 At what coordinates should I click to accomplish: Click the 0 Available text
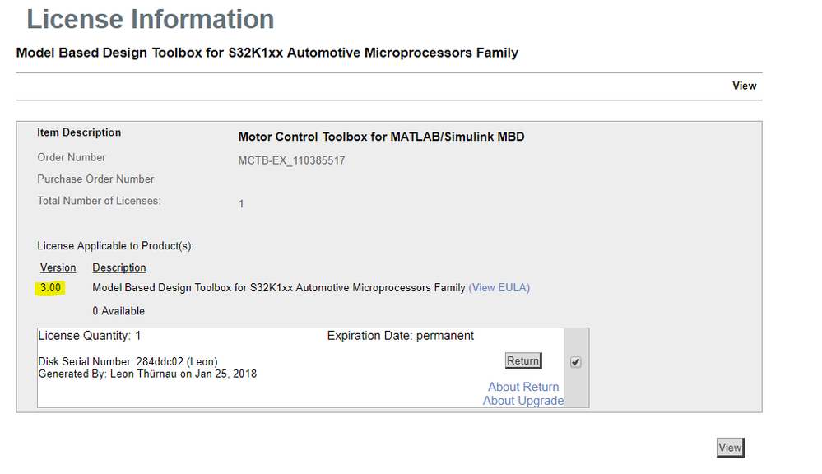(118, 311)
